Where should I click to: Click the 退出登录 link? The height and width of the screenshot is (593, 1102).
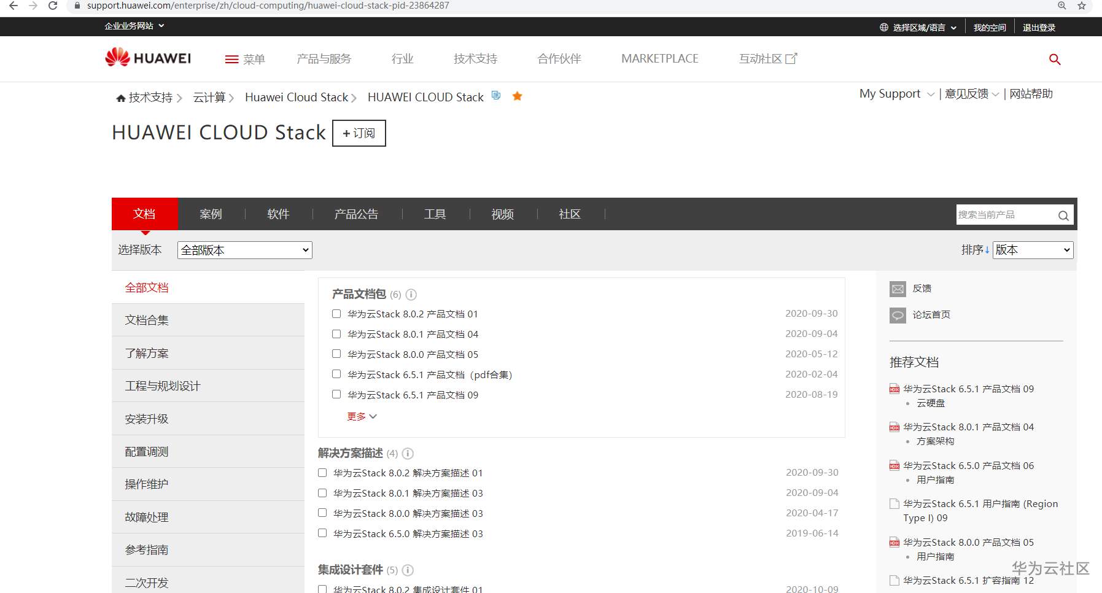(x=1039, y=28)
